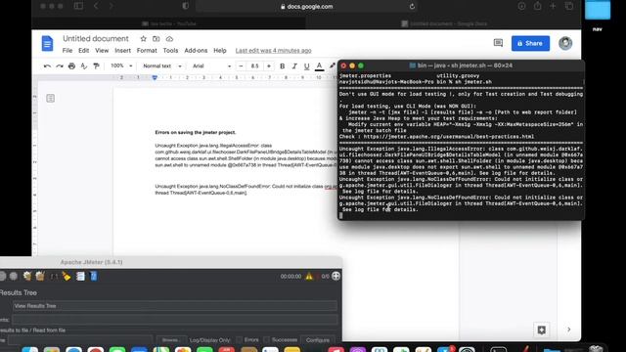Image resolution: width=626 pixels, height=352 pixels.
Task: Decrease font size with minus button
Action: coord(241,66)
